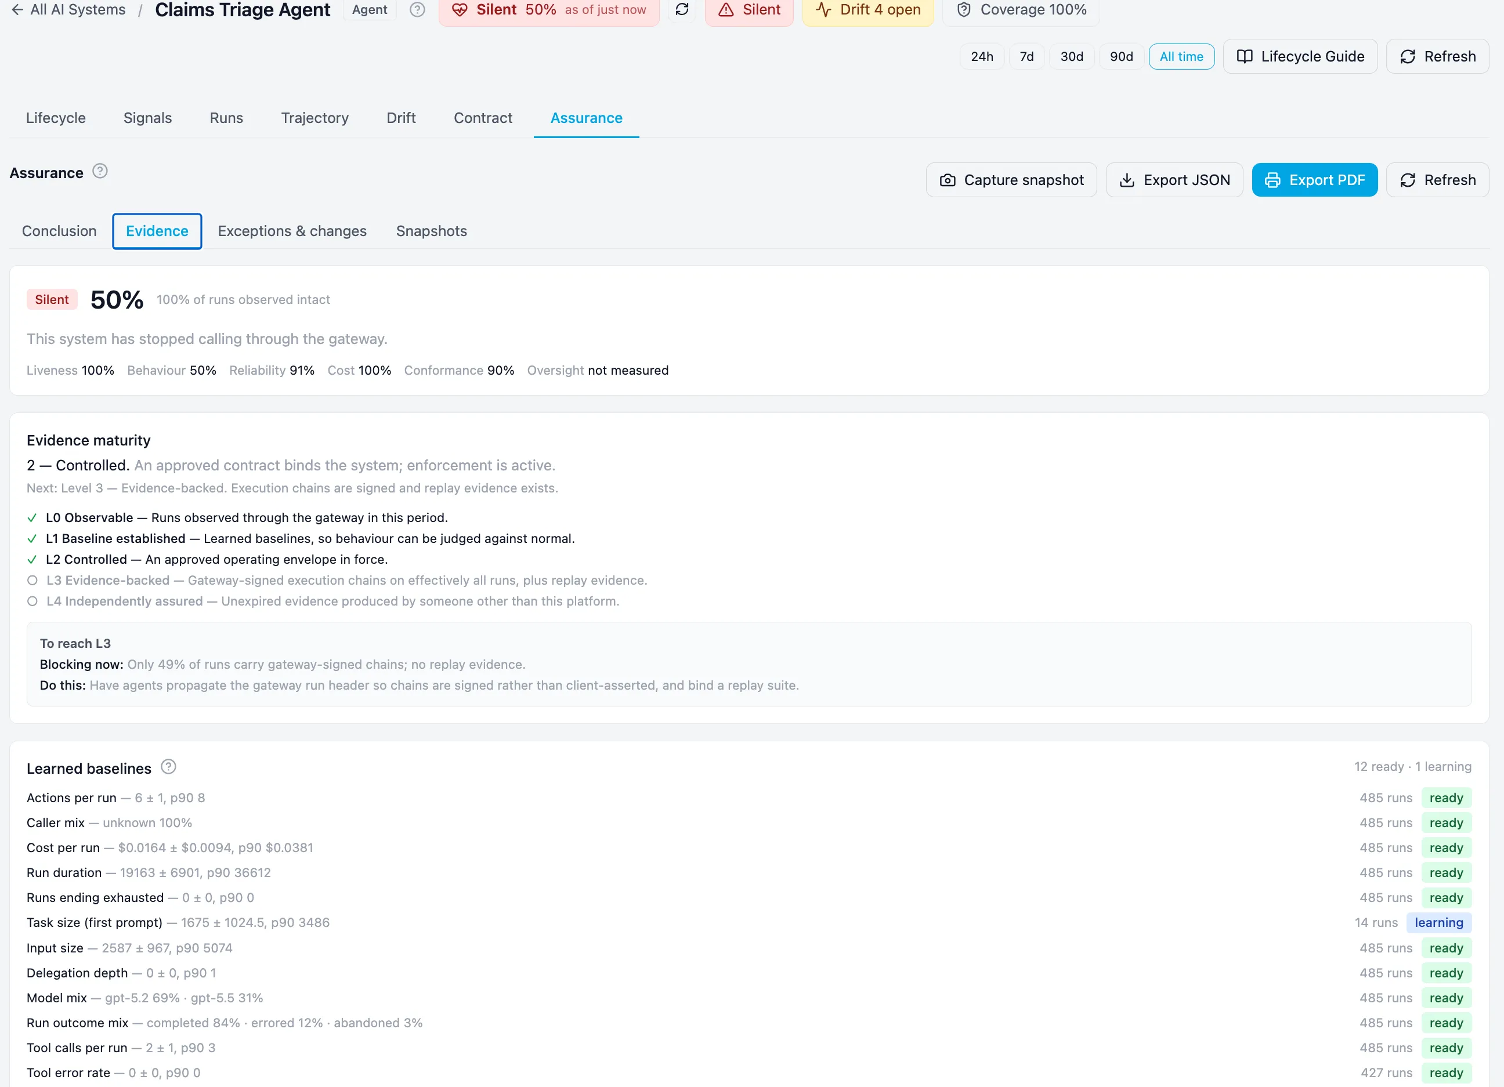Open the Conclusion sub-tab
1504x1087 pixels.
click(59, 231)
